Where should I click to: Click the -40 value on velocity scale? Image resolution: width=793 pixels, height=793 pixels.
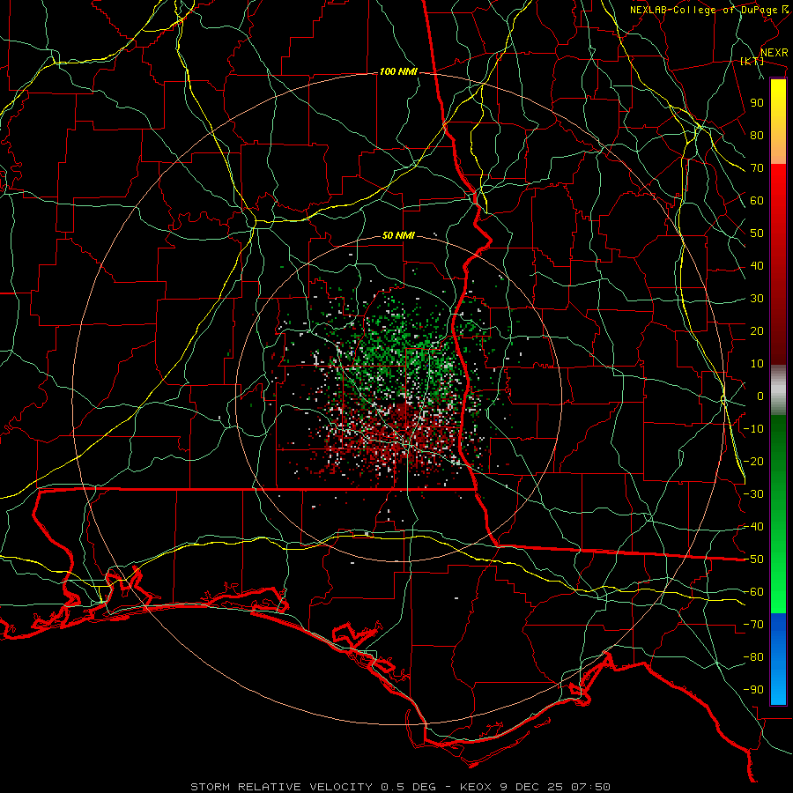(753, 527)
